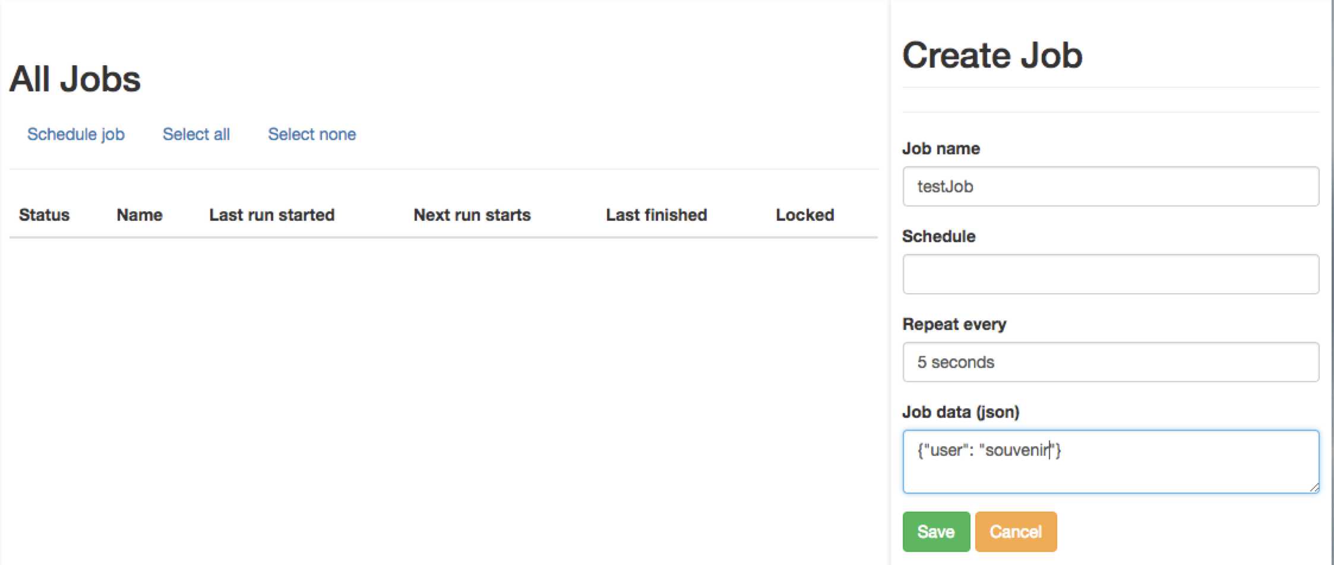Select the Repeat every input box
This screenshot has width=1334, height=565.
pyautogui.click(x=1111, y=362)
